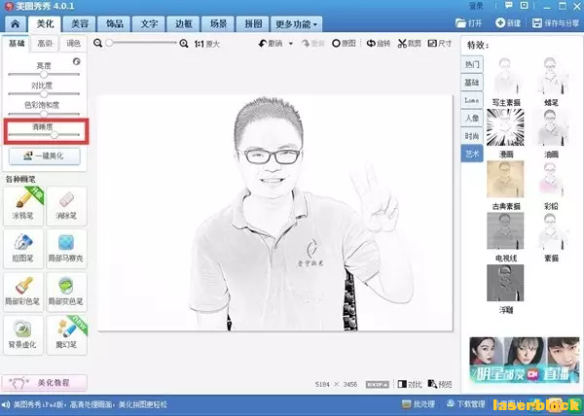Screen dimensions: 584x416
Task: Open the 美化 tab
Action: (45, 24)
